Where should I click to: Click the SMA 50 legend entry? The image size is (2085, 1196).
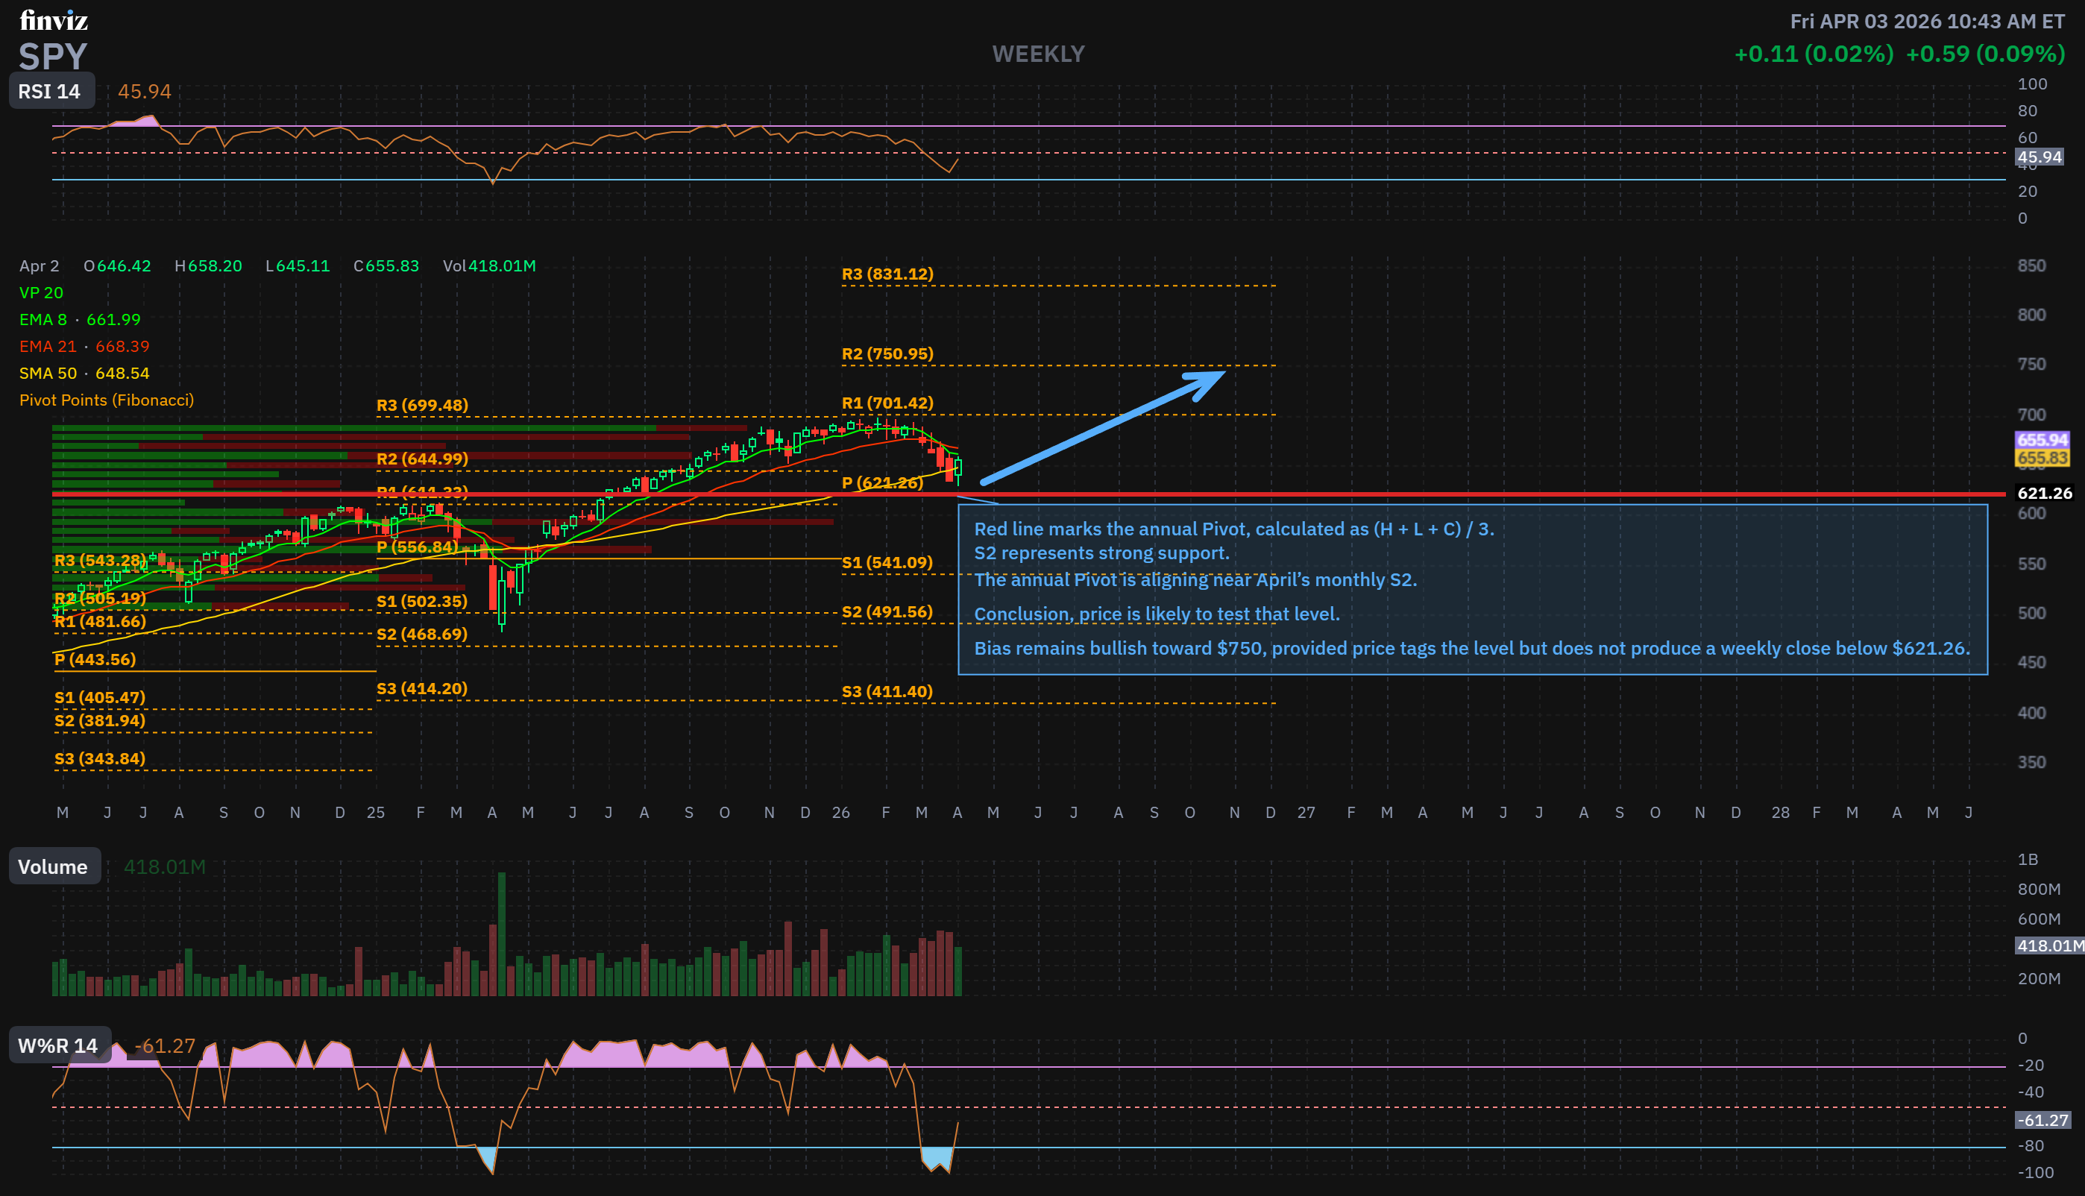[84, 373]
